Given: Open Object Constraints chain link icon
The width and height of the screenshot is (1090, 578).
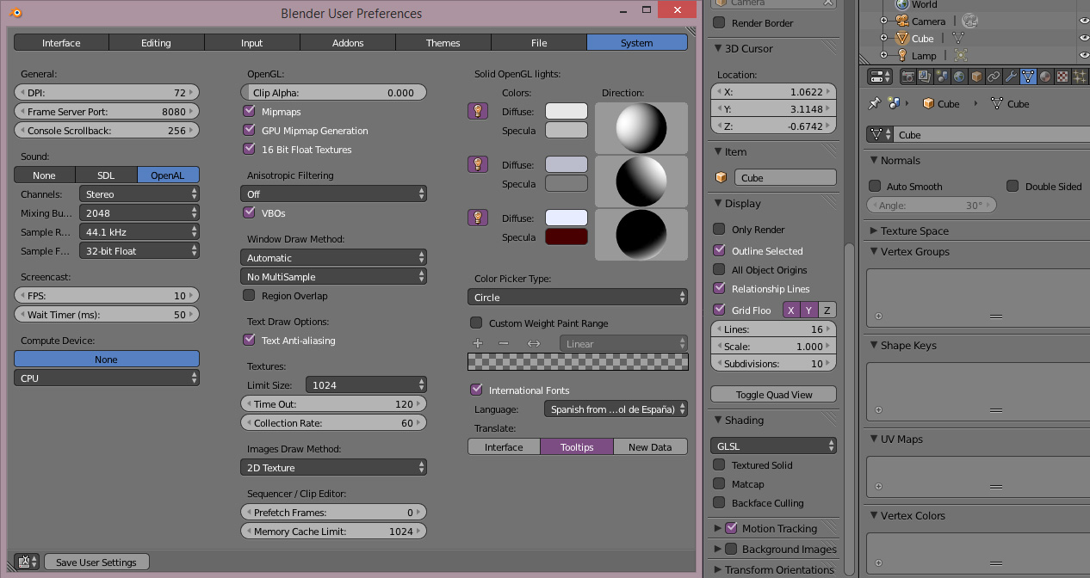Looking at the screenshot, I should pos(994,77).
